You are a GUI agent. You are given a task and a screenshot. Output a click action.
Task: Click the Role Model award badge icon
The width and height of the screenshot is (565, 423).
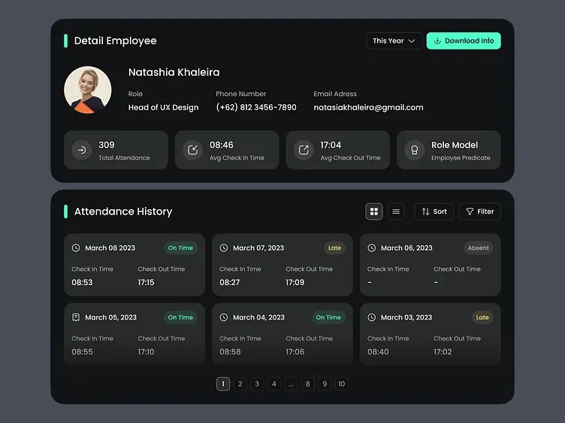tap(415, 150)
